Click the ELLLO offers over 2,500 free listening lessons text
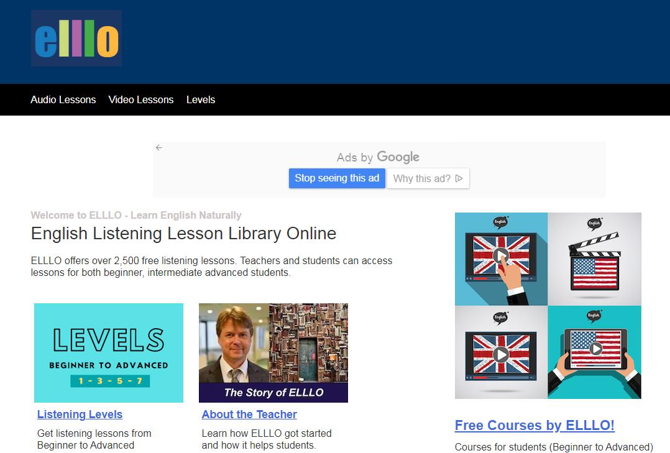The height and width of the screenshot is (453, 670). 211,267
